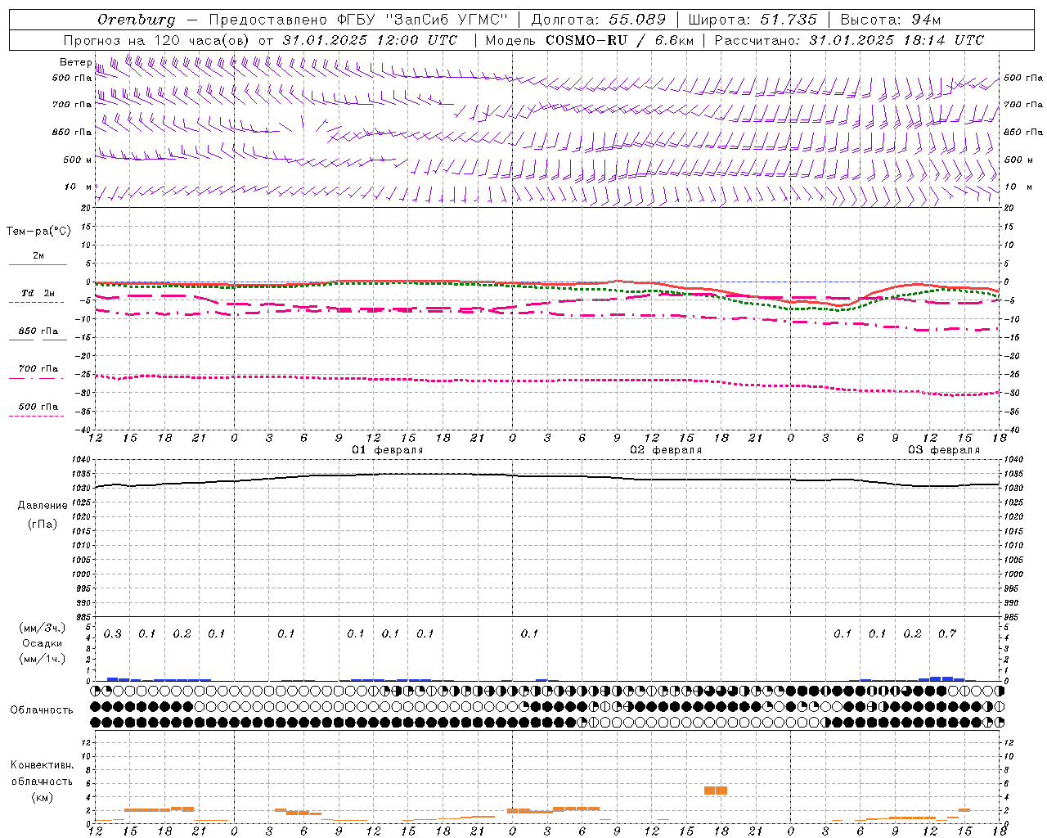Click the "Осадки" precipitation label
Viewport: 1047px width, 838px height.
43,643
